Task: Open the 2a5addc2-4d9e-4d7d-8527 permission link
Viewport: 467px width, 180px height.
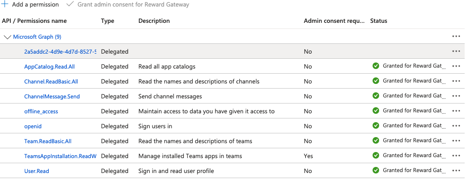Action: [60, 52]
